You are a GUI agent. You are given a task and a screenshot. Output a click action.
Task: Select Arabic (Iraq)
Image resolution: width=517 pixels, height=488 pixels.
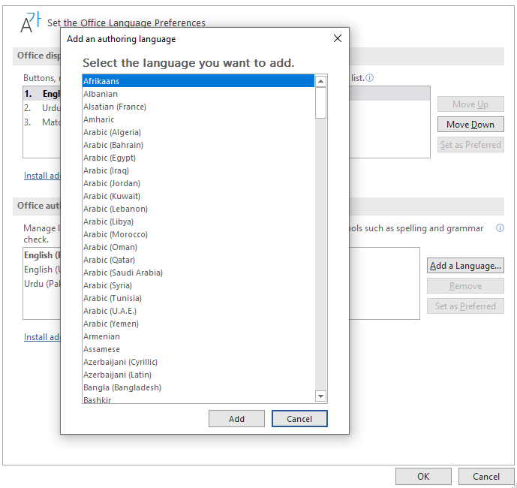click(x=198, y=170)
